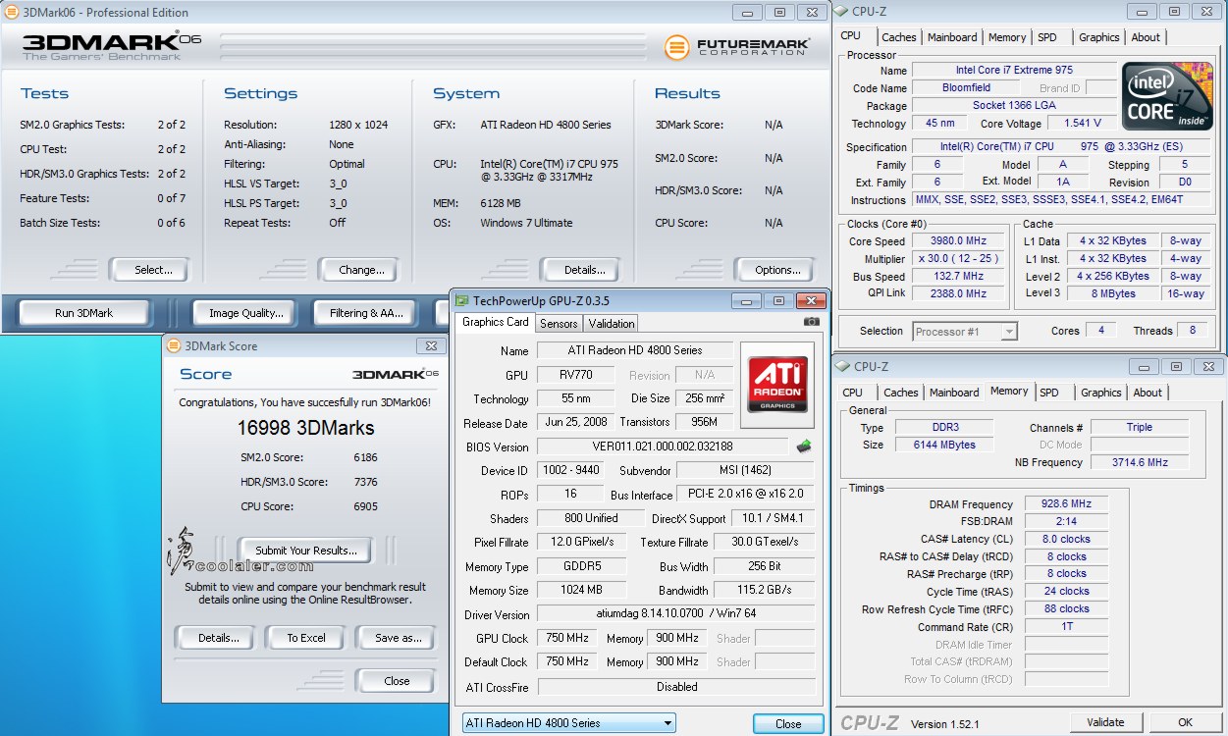Click the GPU-Z camera screenshot icon
Viewport: 1228px width, 736px height.
click(812, 322)
